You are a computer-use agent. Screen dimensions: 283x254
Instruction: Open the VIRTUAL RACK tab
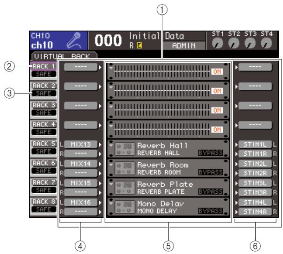(64, 56)
